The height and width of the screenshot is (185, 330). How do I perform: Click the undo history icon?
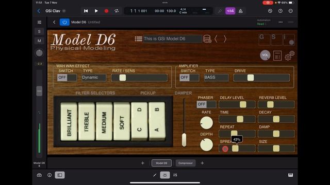tap(270, 11)
